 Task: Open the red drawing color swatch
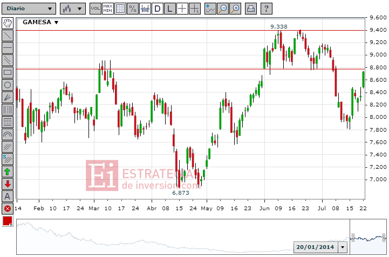pyautogui.click(x=8, y=221)
